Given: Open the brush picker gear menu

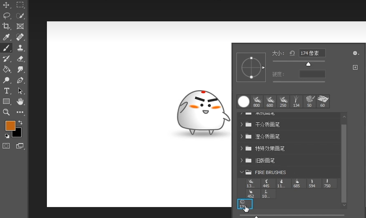Looking at the screenshot, I should [x=356, y=53].
